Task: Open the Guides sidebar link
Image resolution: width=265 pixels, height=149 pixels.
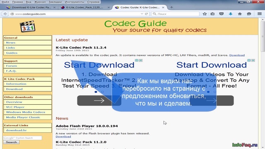Action: pos(12,53)
